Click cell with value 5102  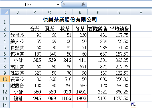[x=98, y=98]
